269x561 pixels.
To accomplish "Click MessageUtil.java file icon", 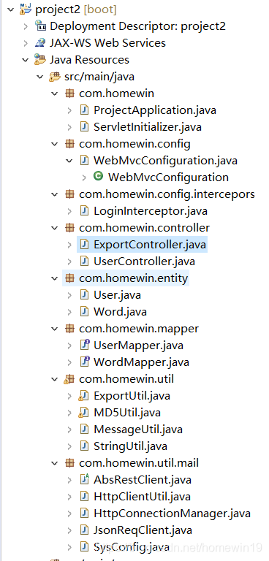I will 84,430.
